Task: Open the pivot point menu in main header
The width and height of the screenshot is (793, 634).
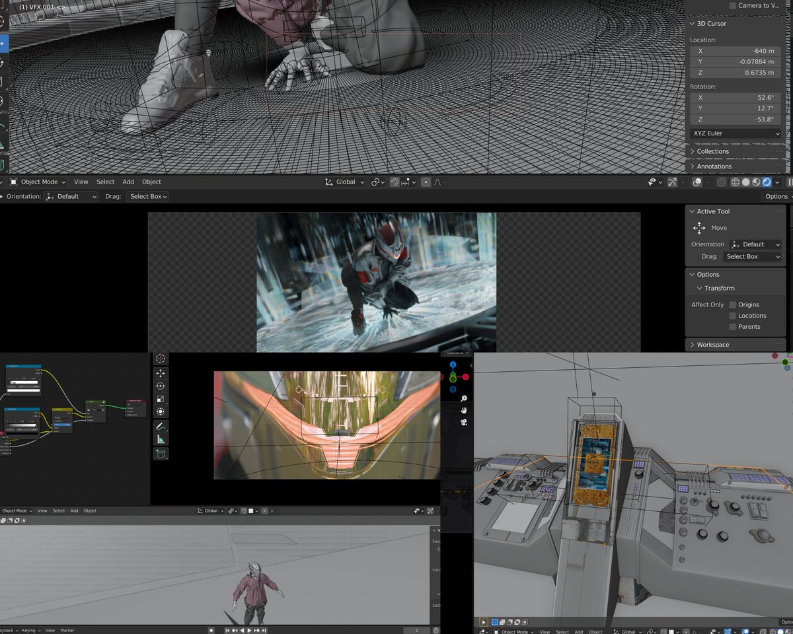Action: [379, 182]
